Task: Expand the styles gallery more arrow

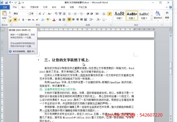Action: point(152,19)
